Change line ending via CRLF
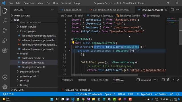Image resolution: width=182 pixels, height=102 pixels. point(131,94)
